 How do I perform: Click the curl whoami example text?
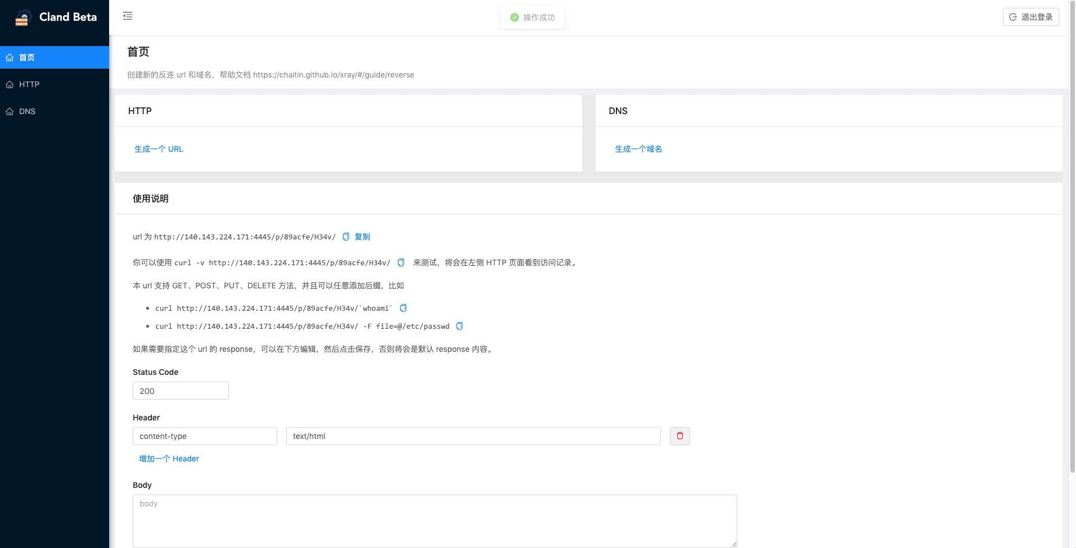pos(274,308)
